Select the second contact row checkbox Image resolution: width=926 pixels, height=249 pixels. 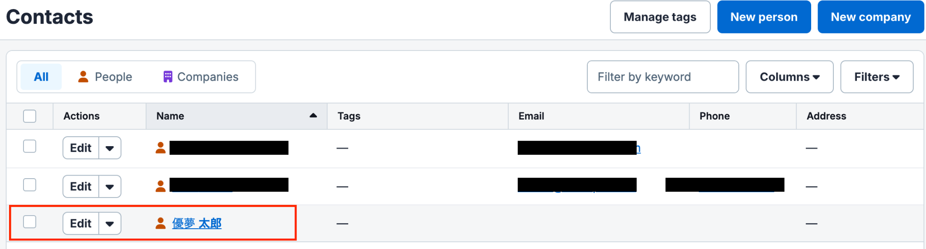coord(30,185)
